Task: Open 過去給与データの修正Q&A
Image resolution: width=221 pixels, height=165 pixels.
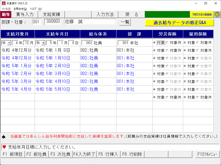Action: pos(180,23)
